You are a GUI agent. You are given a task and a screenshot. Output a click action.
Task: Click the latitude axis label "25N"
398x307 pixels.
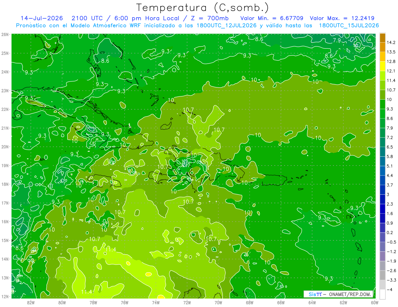[5, 53]
